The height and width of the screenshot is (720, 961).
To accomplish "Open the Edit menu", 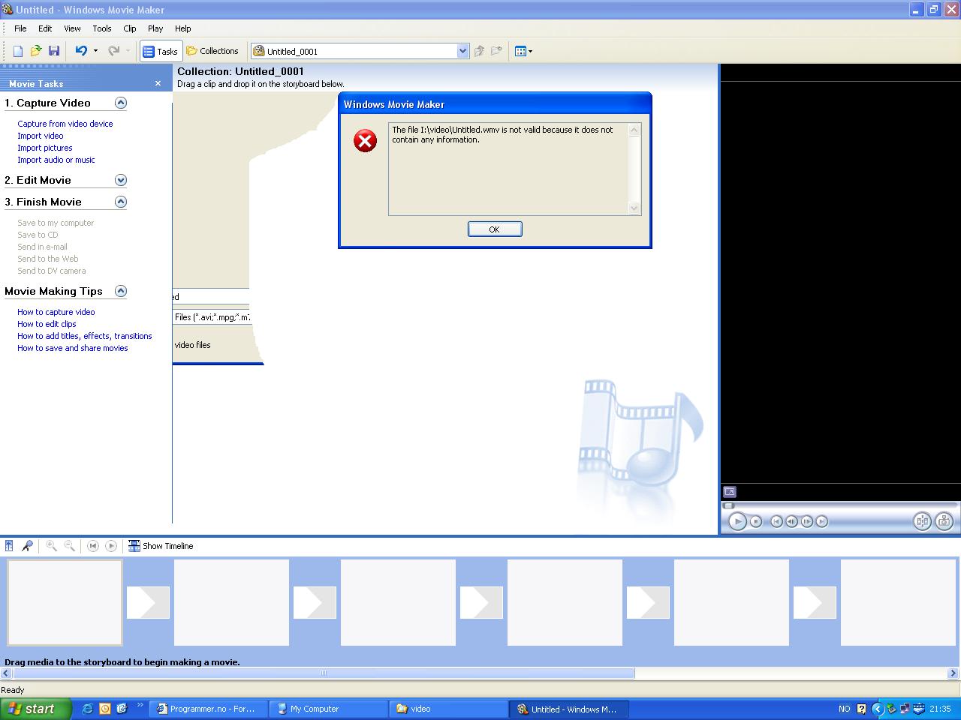I will (45, 28).
